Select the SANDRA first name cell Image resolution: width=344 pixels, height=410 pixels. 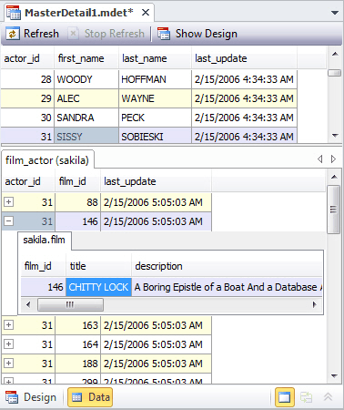pos(86,118)
